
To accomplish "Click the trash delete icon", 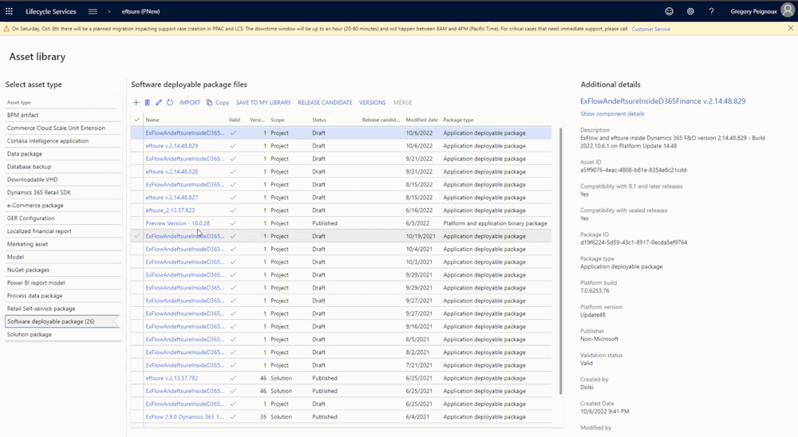I will [147, 102].
